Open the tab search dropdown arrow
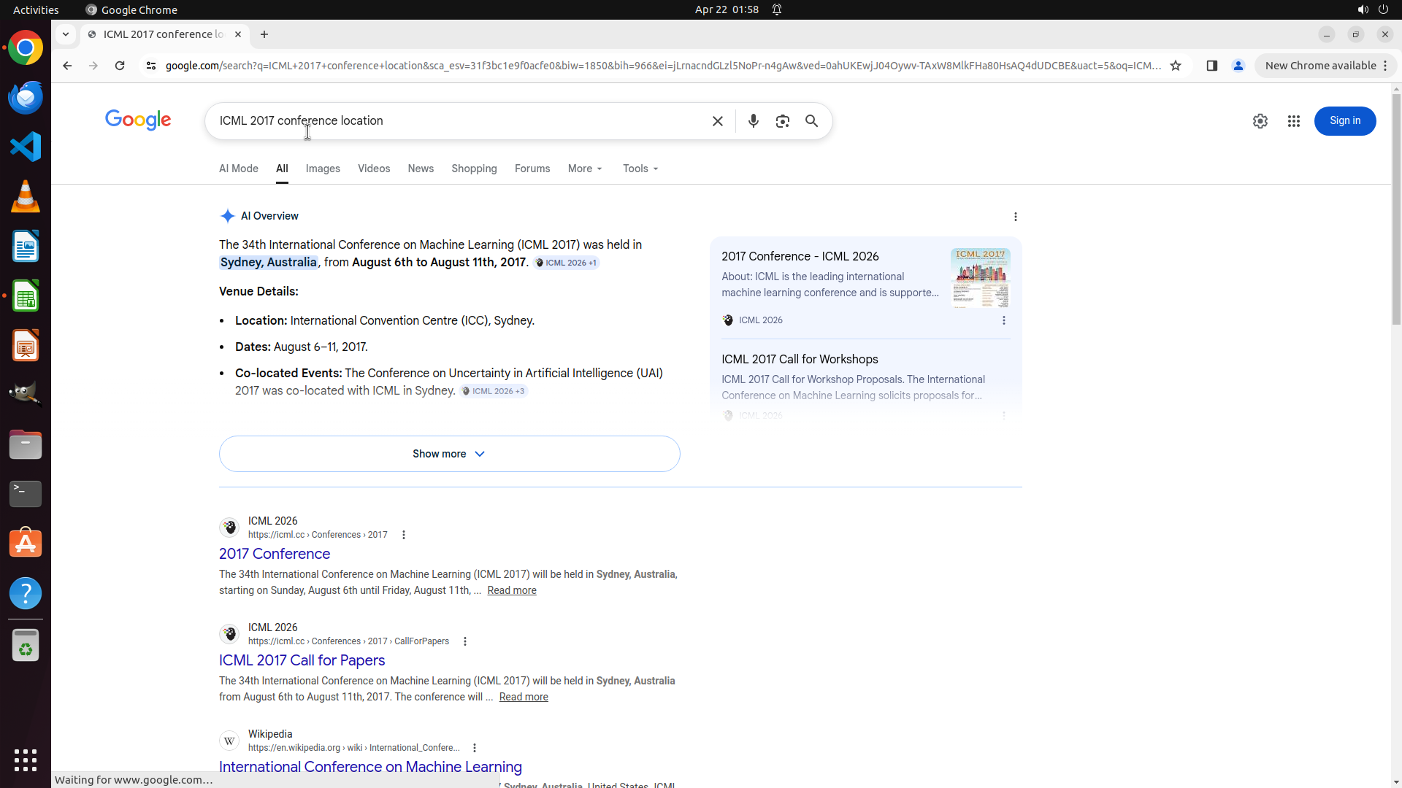The image size is (1402, 788). tap(66, 34)
